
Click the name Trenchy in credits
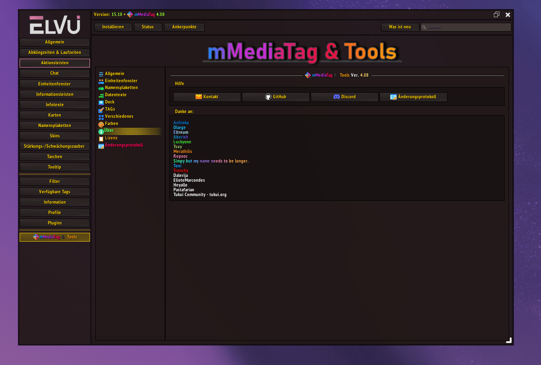pyautogui.click(x=181, y=171)
